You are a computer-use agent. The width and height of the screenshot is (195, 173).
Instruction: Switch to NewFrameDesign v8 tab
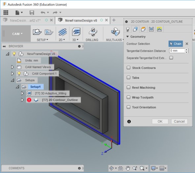click(x=81, y=20)
